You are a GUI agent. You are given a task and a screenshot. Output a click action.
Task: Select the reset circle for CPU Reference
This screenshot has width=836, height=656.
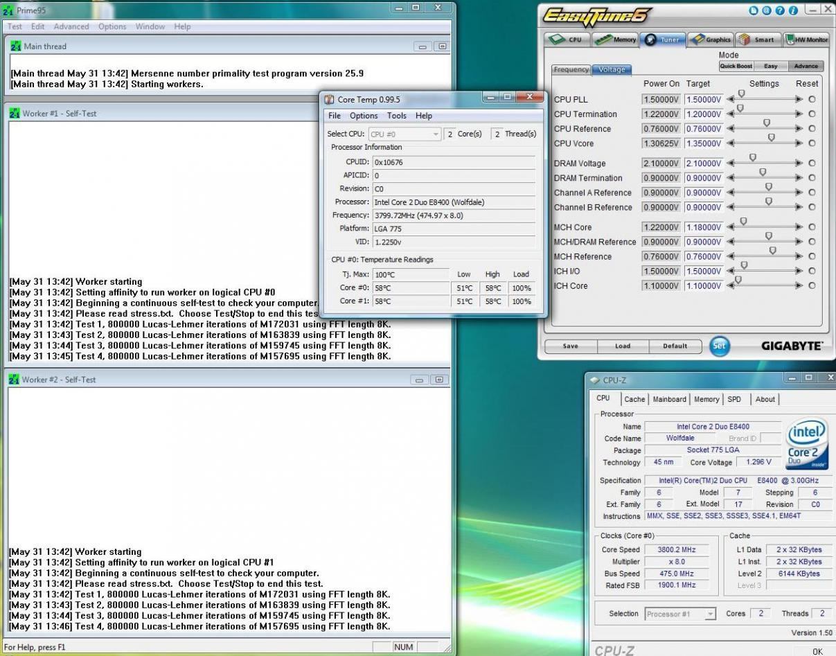[812, 129]
